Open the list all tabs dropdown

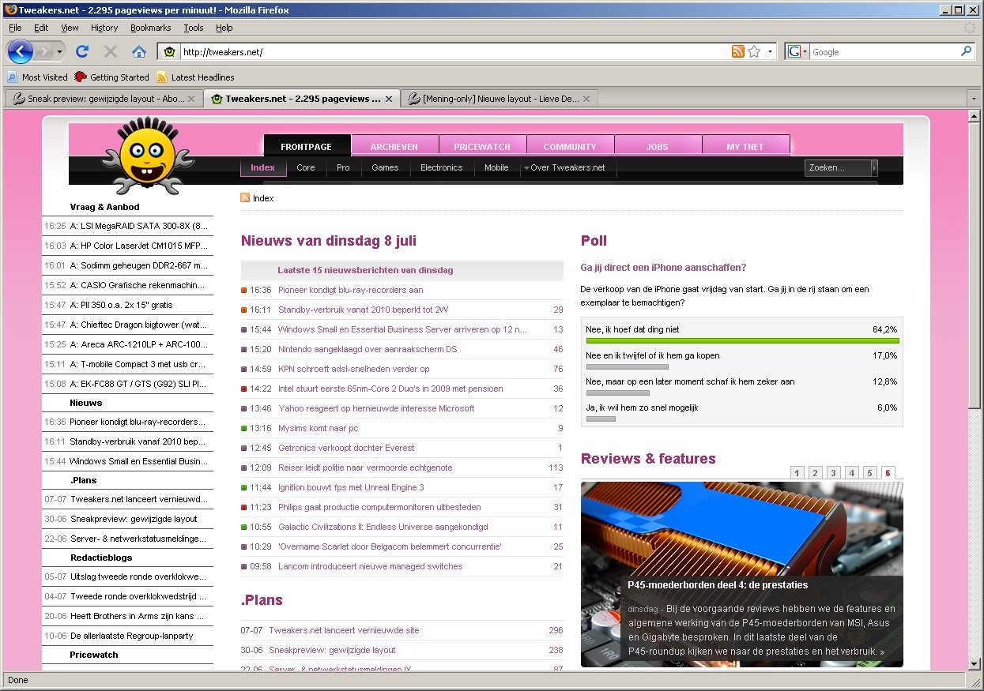click(974, 99)
